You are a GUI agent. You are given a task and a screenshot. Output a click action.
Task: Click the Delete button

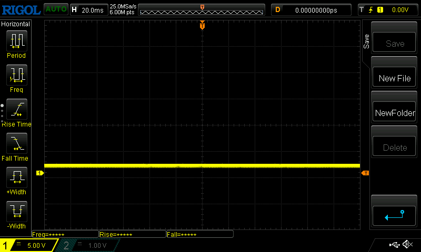394,146
